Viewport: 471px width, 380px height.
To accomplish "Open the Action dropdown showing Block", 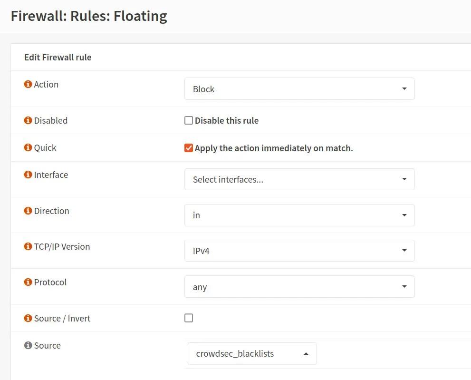I will click(x=299, y=88).
